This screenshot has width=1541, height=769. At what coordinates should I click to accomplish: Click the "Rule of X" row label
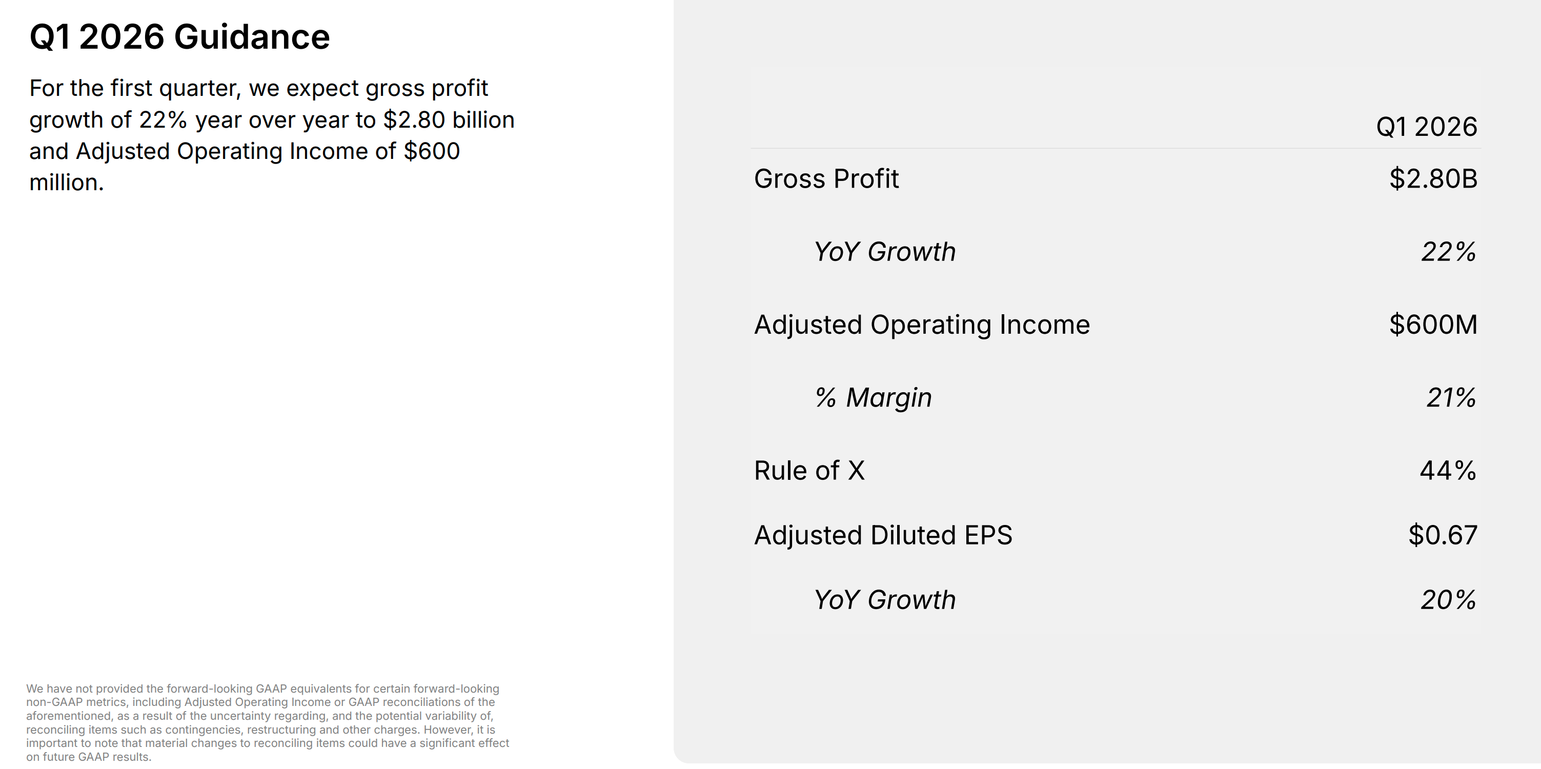[x=809, y=471]
